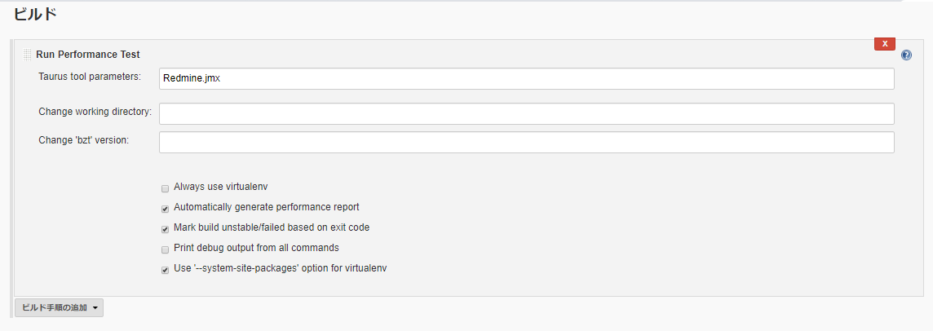Enable Always use virtualenv checkbox

pyautogui.click(x=165, y=188)
